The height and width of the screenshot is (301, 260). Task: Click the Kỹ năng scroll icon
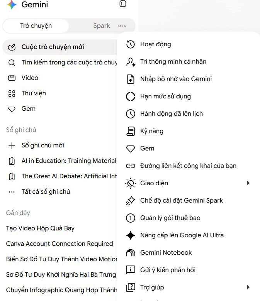point(131,131)
